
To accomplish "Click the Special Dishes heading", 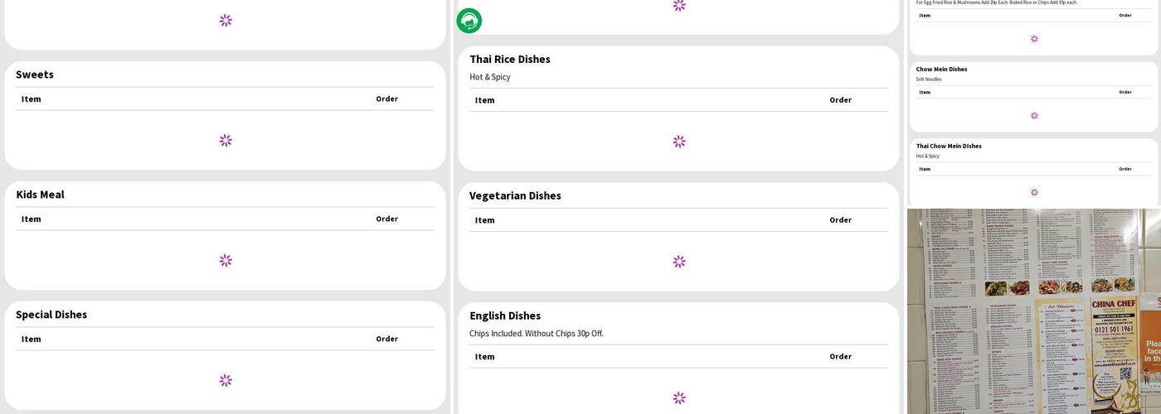I will (51, 315).
